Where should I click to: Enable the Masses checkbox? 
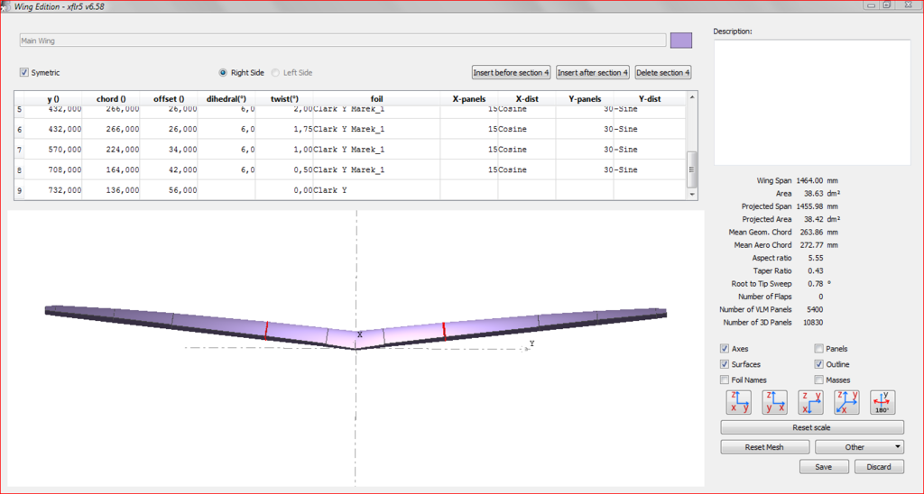point(818,380)
